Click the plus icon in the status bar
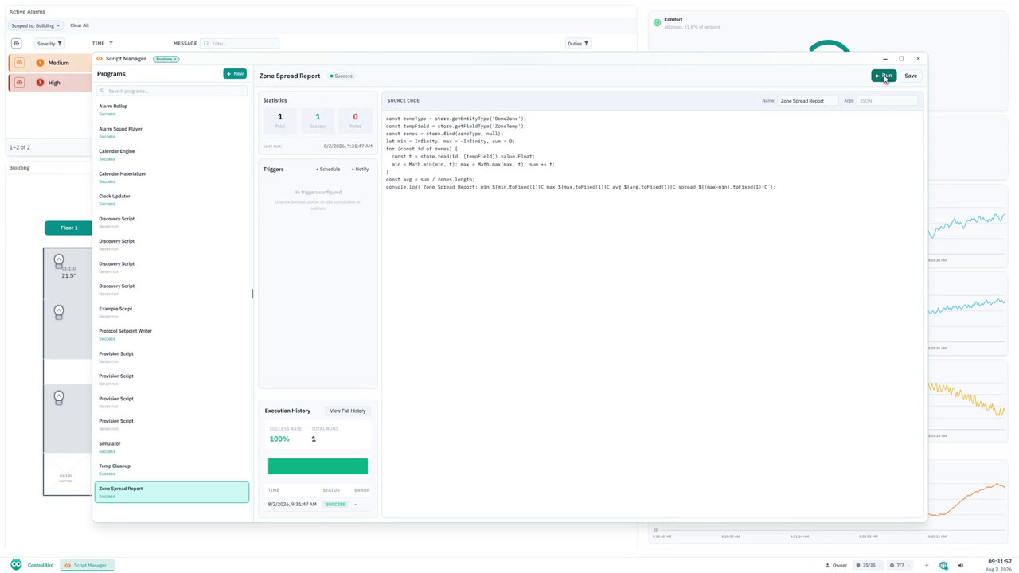The width and height of the screenshot is (1019, 573). click(927, 566)
